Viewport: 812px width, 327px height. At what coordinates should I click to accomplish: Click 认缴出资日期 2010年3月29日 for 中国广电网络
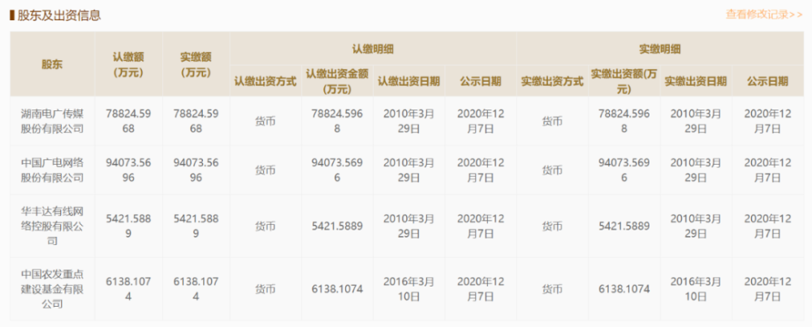point(408,170)
